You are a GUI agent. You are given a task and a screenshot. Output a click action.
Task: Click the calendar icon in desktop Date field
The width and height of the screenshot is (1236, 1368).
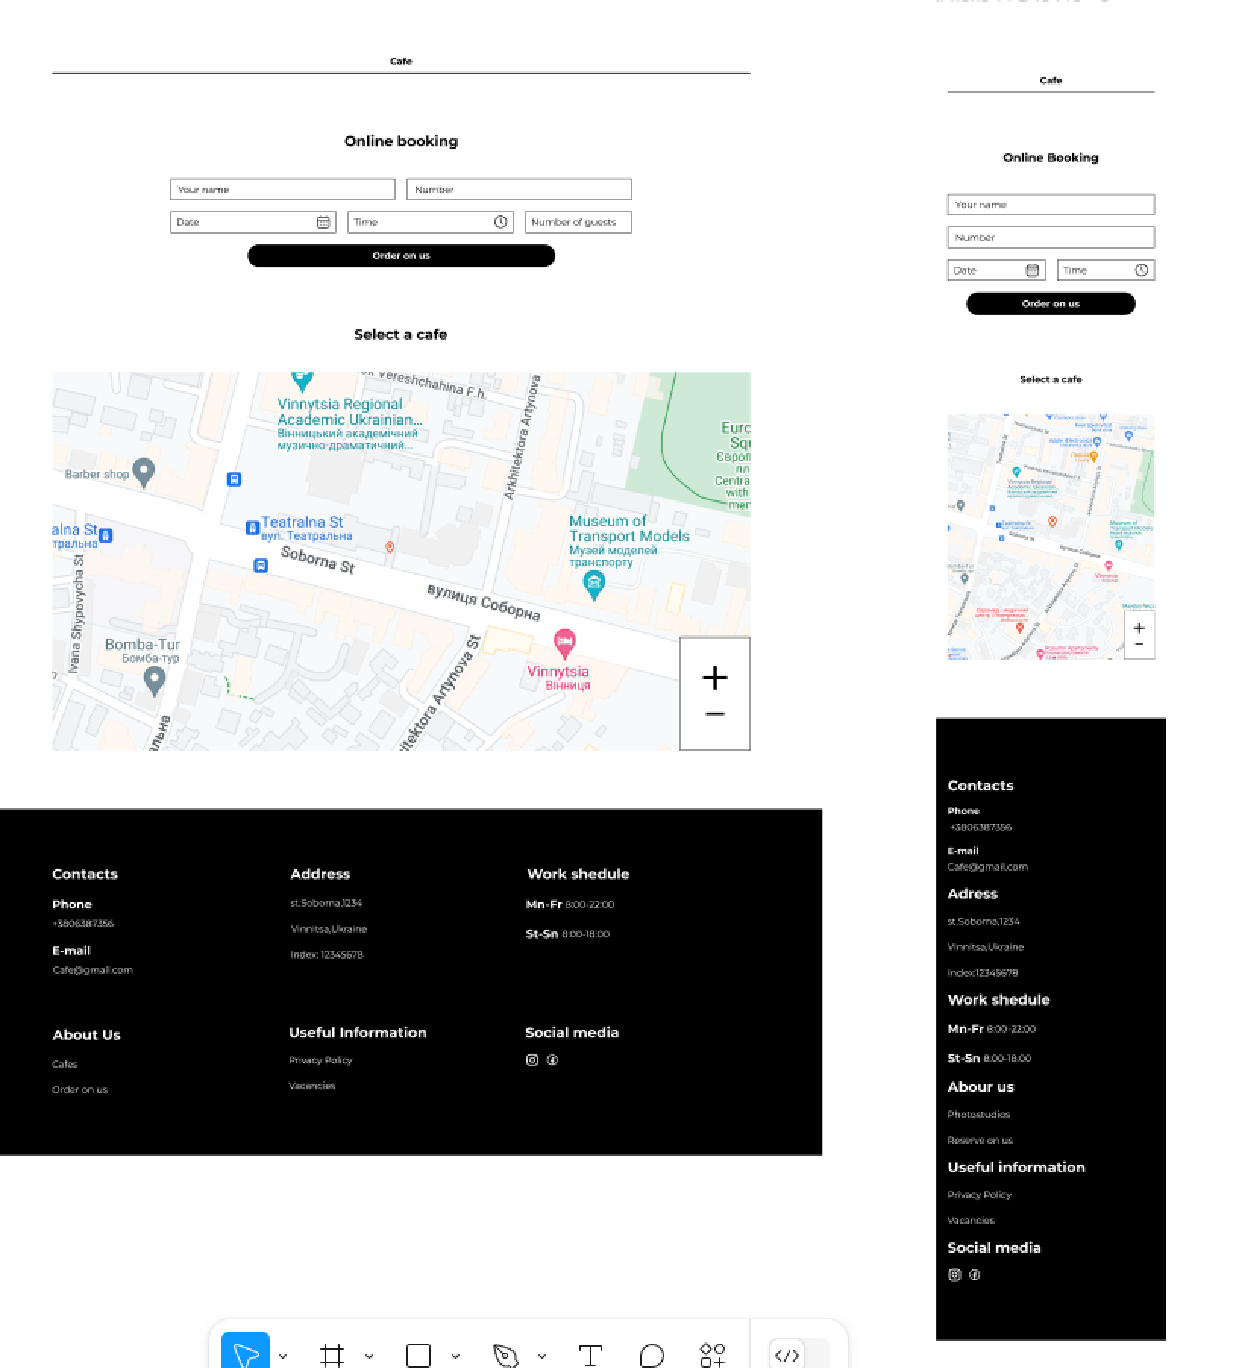click(x=323, y=222)
